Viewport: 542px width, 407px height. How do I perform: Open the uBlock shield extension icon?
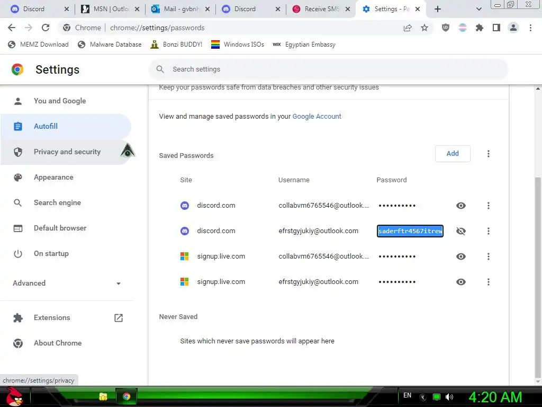tap(446, 28)
